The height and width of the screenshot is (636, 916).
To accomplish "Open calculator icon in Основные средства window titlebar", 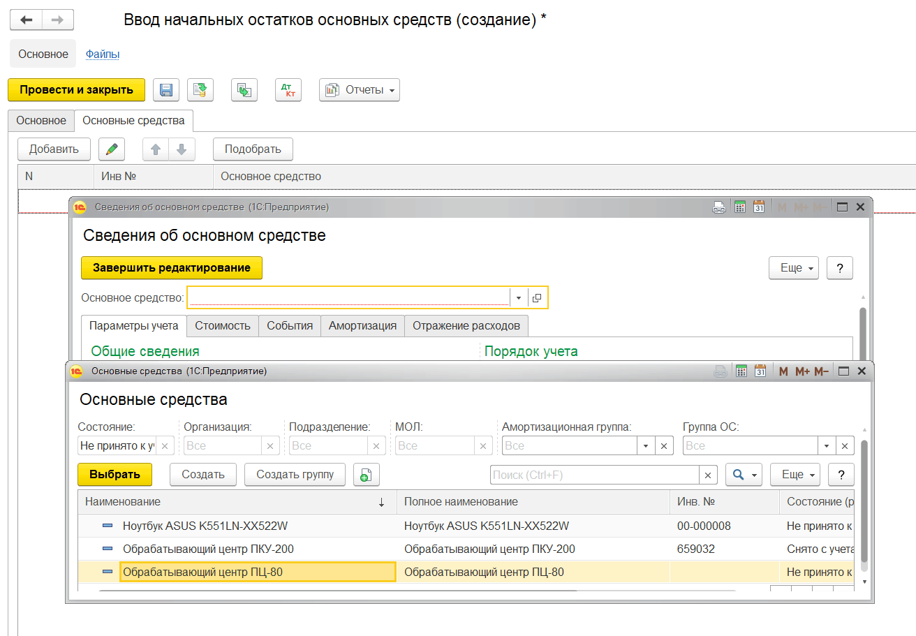I will coord(742,371).
